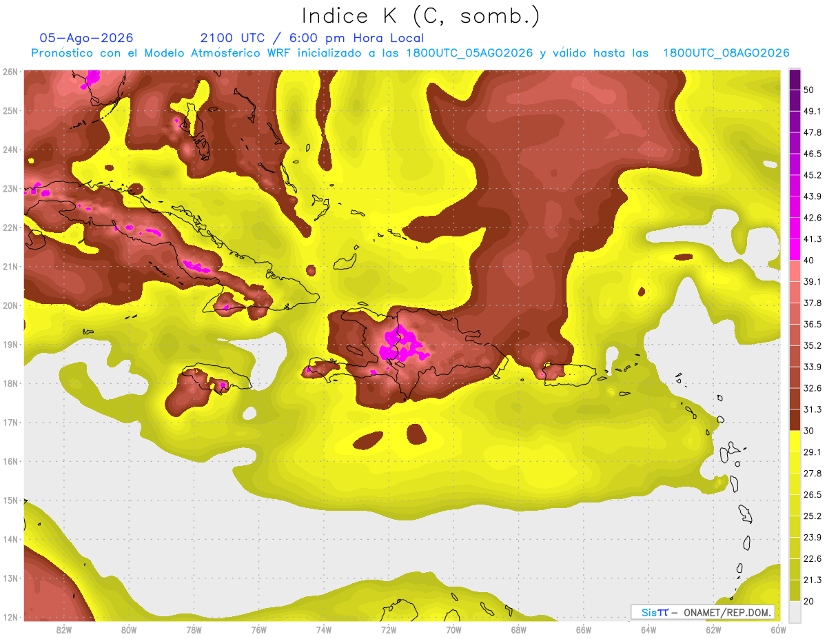This screenshot has width=827, height=639.
Task: Click the longitude label '74W'
Action: click(x=323, y=630)
